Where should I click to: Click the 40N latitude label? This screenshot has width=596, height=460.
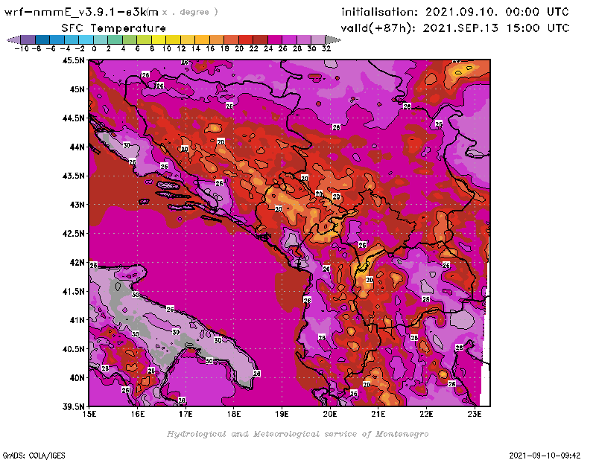point(77,378)
